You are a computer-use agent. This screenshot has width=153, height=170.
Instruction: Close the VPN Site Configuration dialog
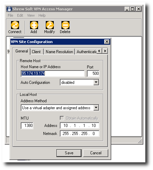pyautogui.click(x=107, y=42)
